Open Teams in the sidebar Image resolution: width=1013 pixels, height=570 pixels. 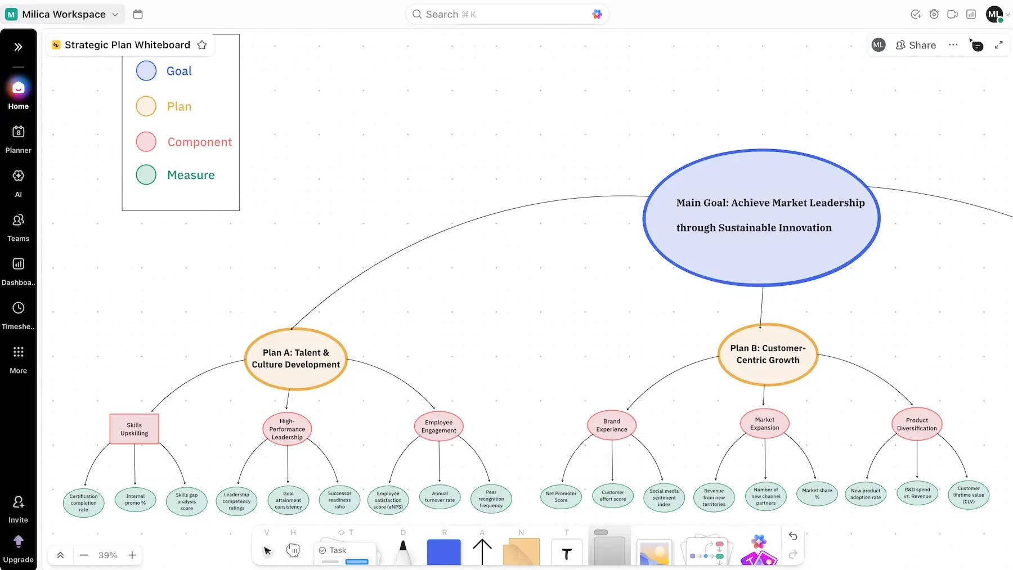point(18,227)
